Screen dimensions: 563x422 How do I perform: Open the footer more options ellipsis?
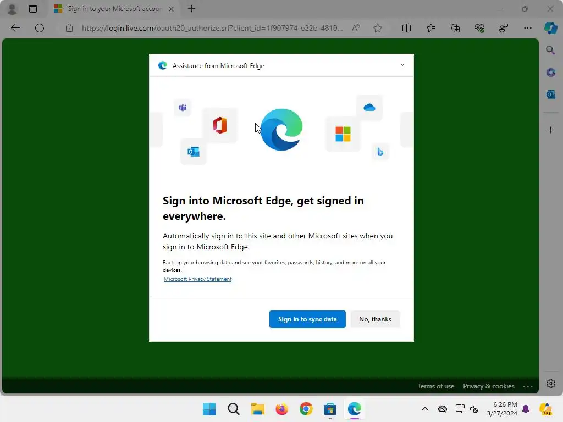(528, 386)
